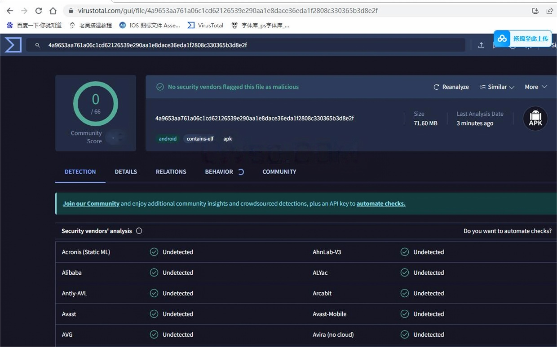
Task: Click the Similar icon
Action: click(x=482, y=87)
